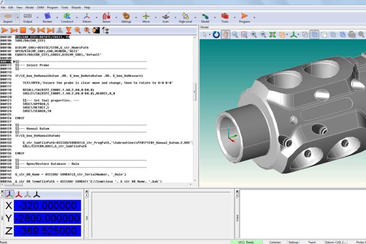The image size is (366, 244).
Task: Toggle zoom window selection mode
Action: 244,34
